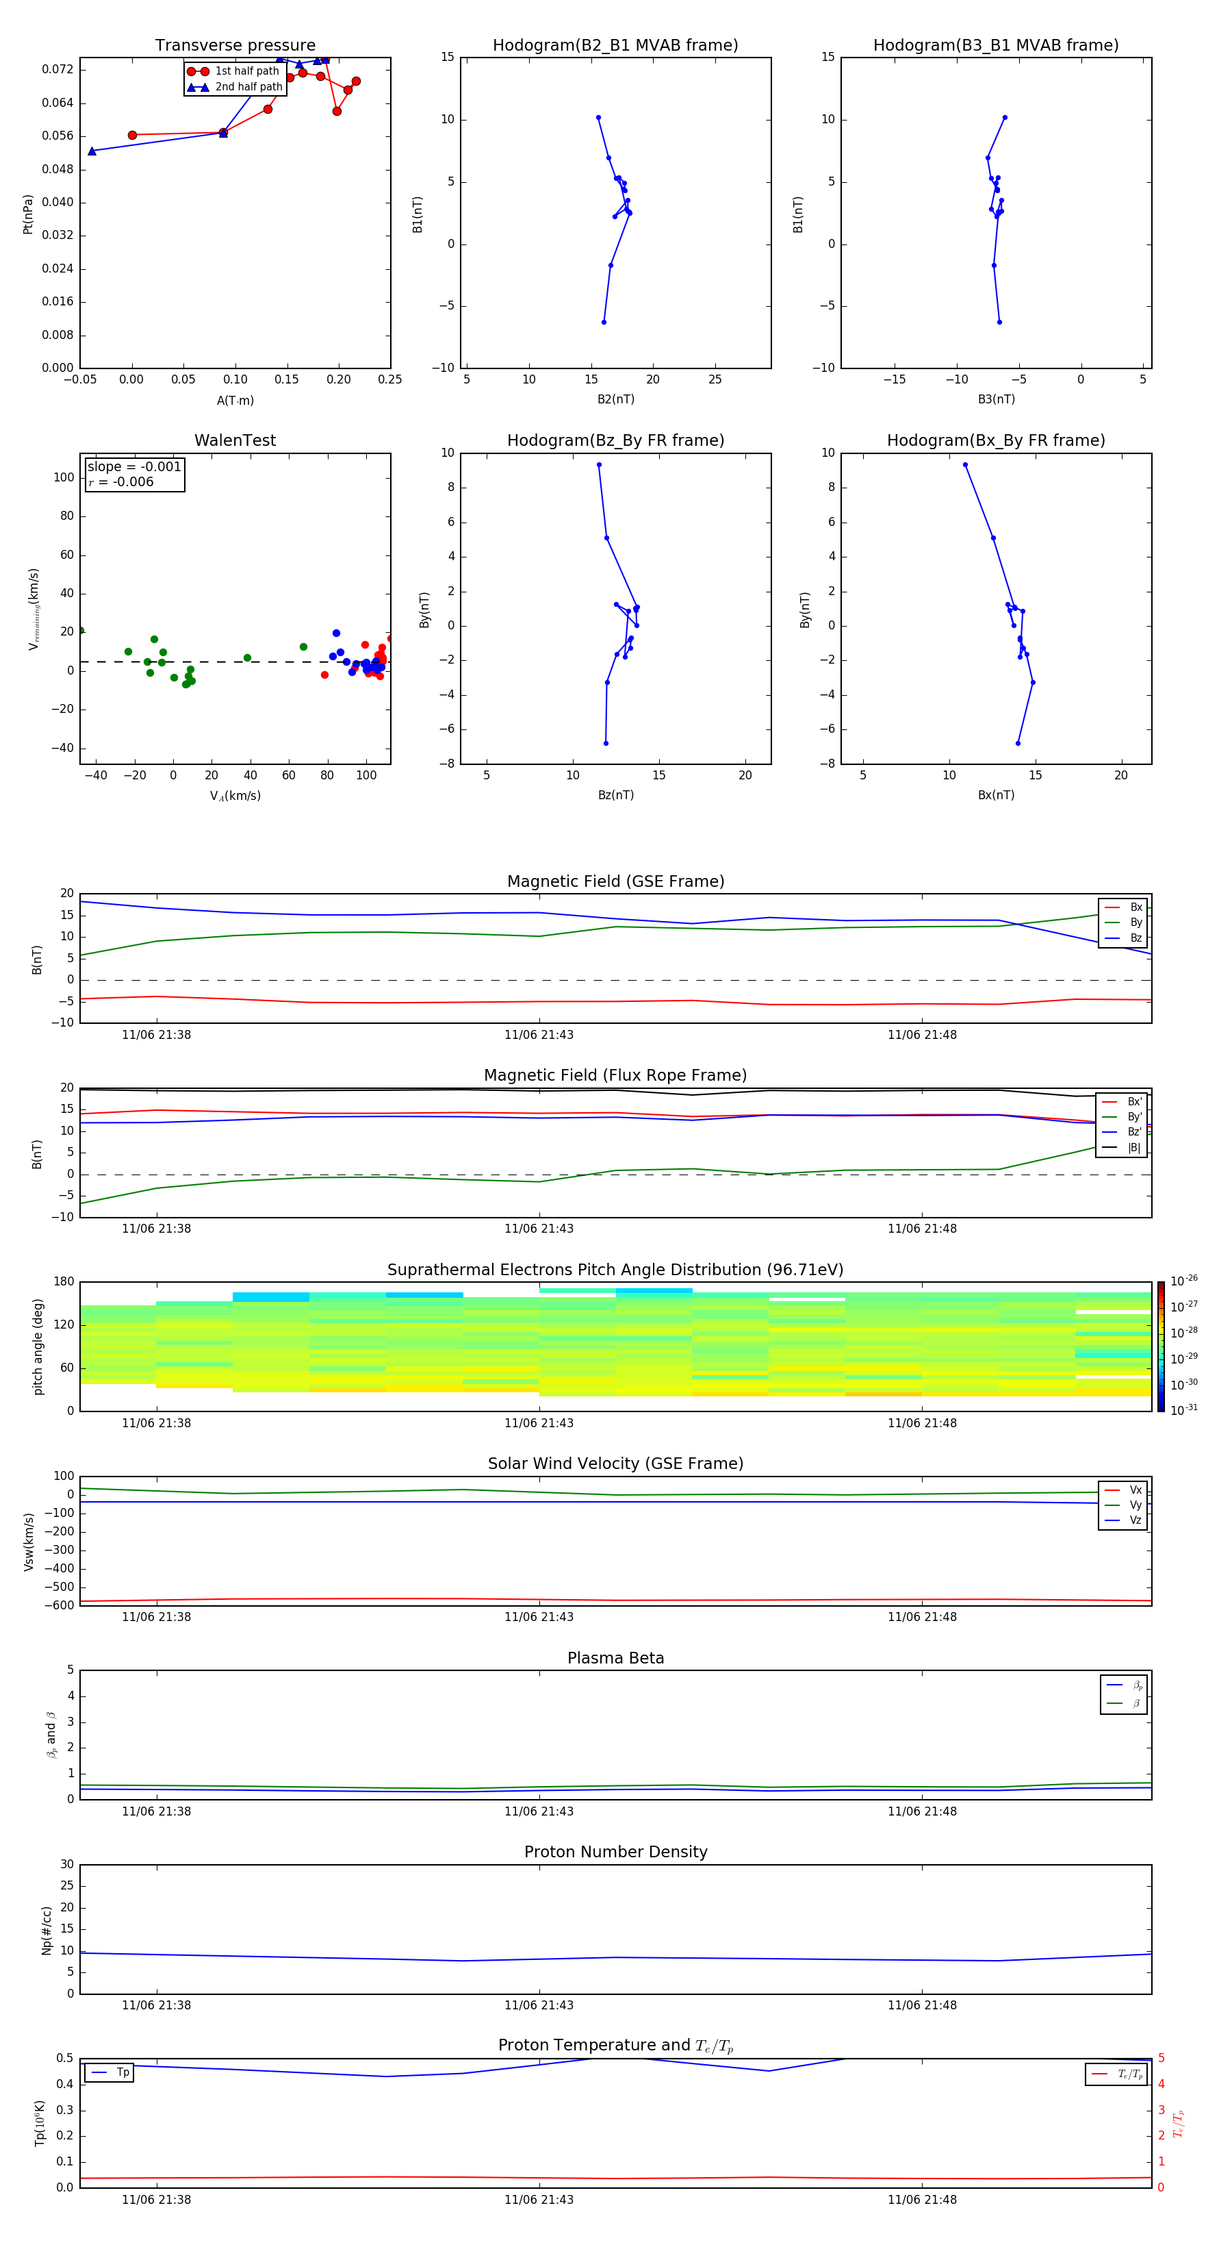
Task: Click the 'slope = -0.001' annotation
Action: point(134,467)
